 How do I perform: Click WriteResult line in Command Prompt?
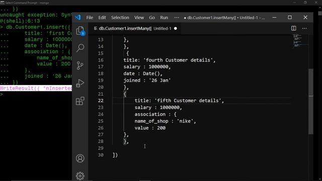click(36, 88)
